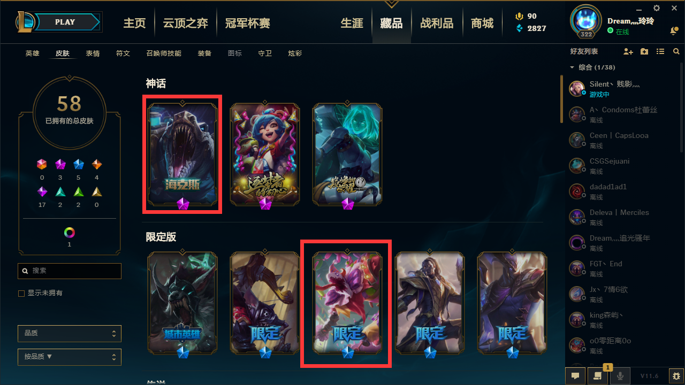
Task: Open the 品质 dropdown
Action: point(70,333)
